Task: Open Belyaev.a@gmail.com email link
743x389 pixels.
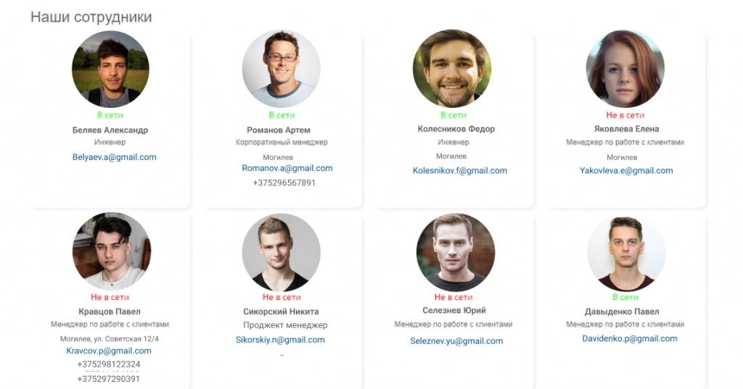Action: [x=114, y=157]
